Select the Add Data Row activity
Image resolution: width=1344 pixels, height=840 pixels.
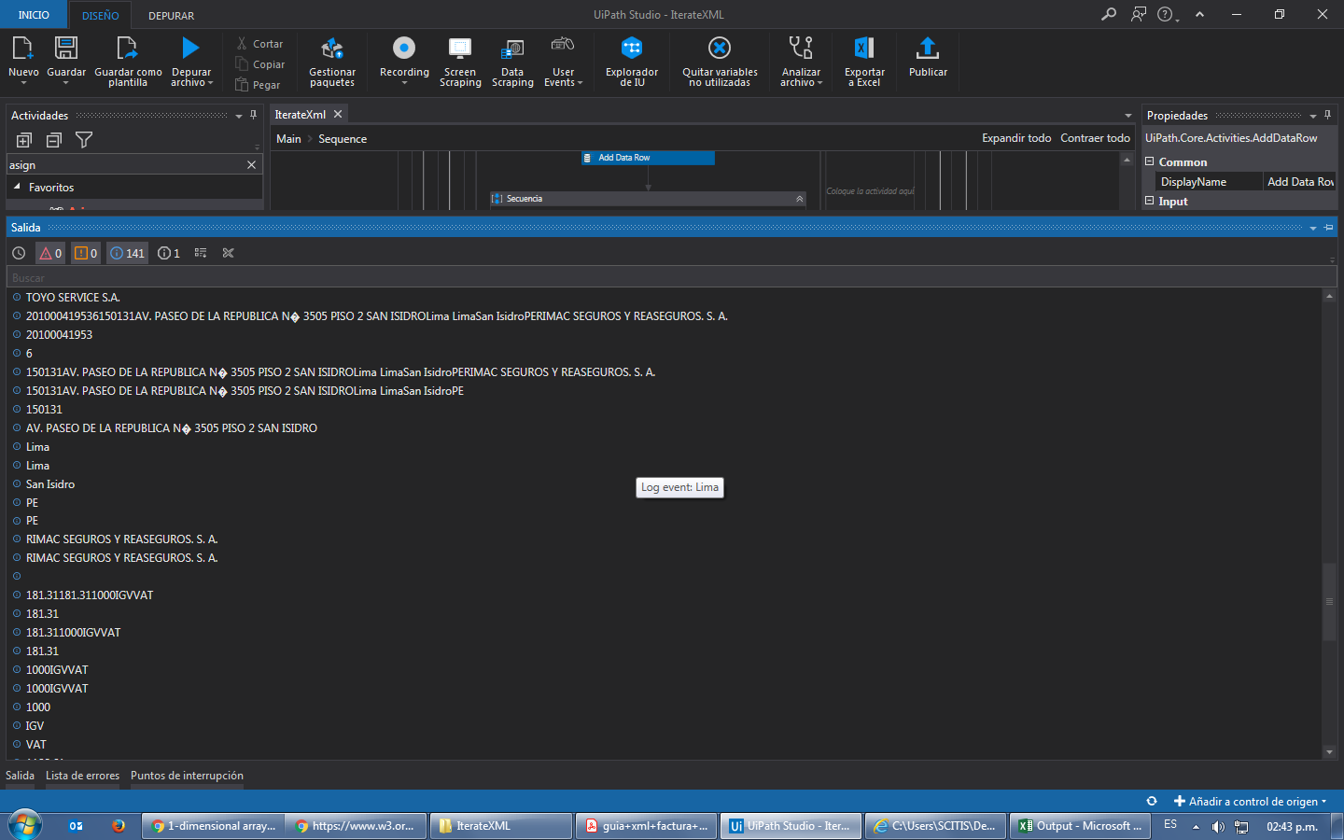click(x=648, y=158)
